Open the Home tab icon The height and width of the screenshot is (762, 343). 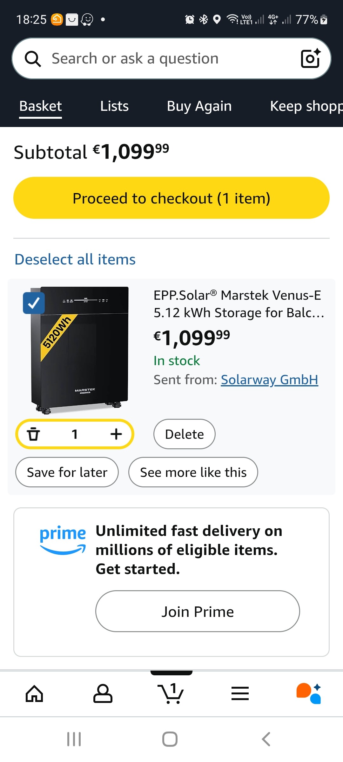click(34, 693)
